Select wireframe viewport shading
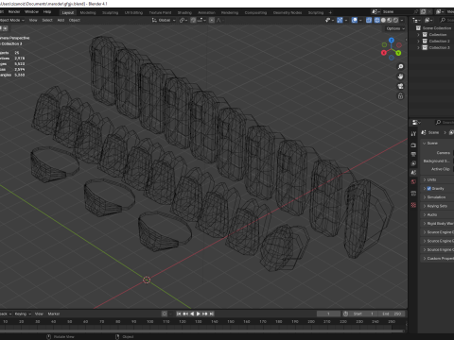Screen dimensions: 454x340 click(377, 20)
